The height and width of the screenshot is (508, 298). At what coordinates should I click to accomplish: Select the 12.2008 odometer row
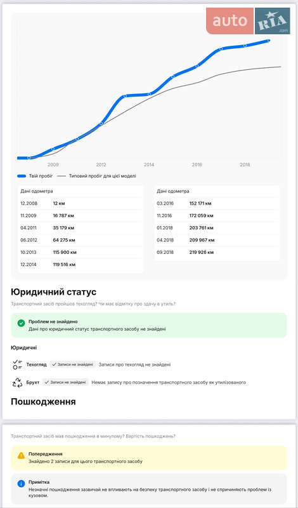pyautogui.click(x=81, y=203)
